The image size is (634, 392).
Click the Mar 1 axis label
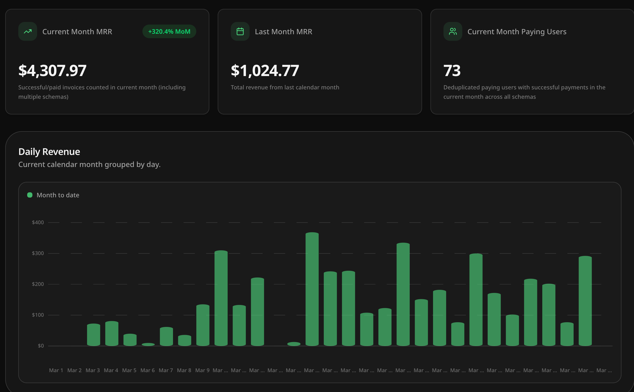coord(56,370)
